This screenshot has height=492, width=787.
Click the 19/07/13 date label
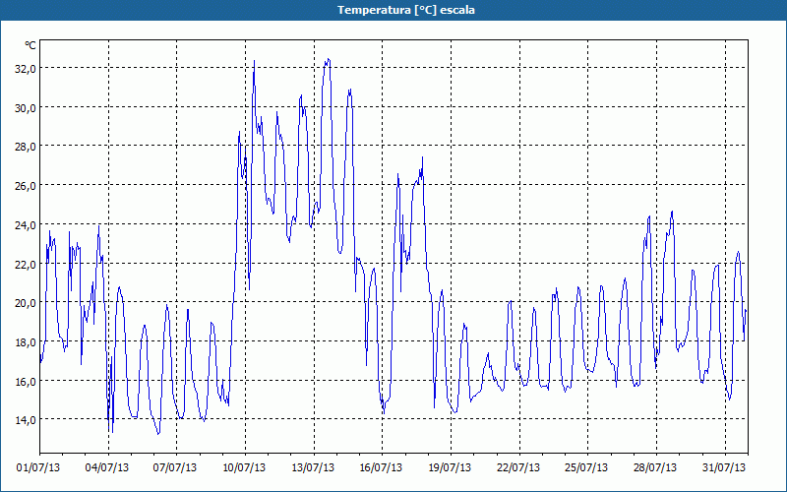click(x=450, y=468)
